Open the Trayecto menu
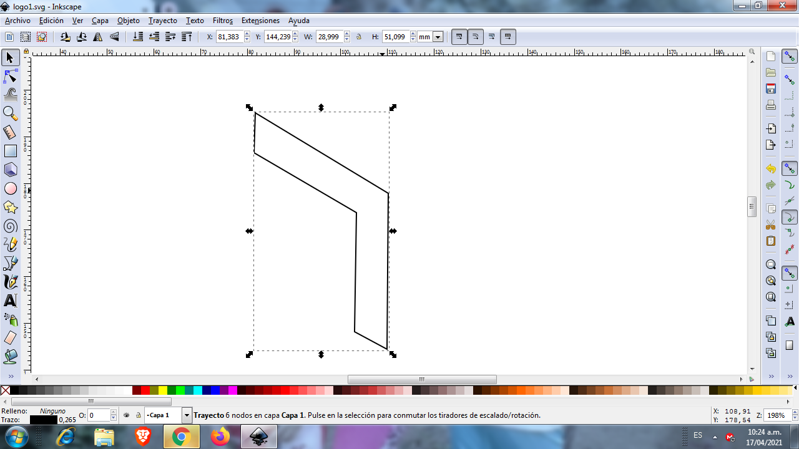This screenshot has width=799, height=449. (x=163, y=21)
